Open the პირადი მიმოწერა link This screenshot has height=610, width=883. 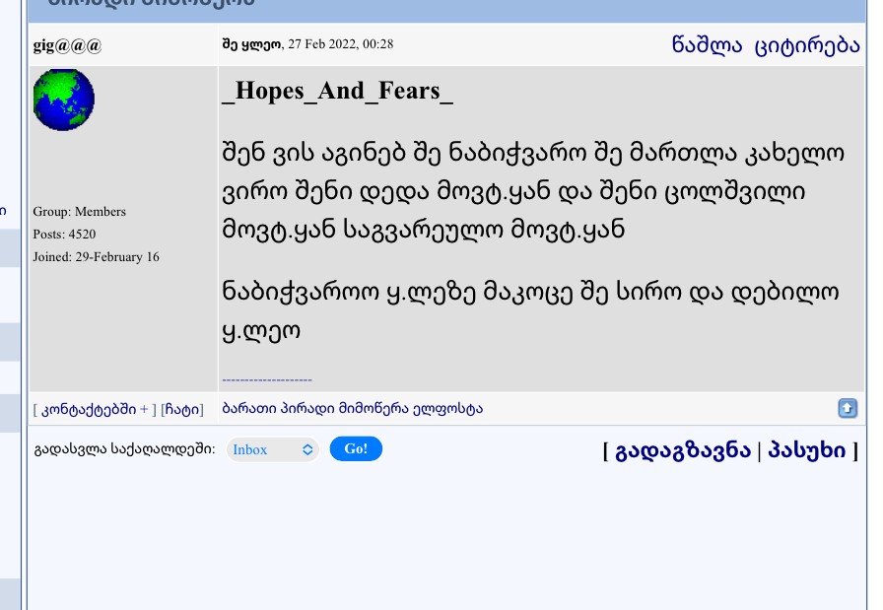click(x=345, y=408)
